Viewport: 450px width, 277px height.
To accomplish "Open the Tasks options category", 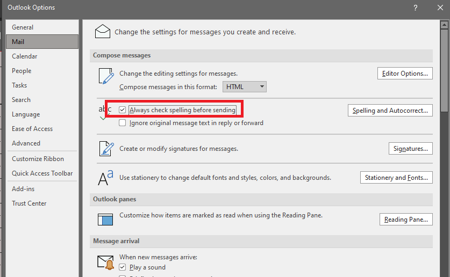I will pyautogui.click(x=42, y=85).
